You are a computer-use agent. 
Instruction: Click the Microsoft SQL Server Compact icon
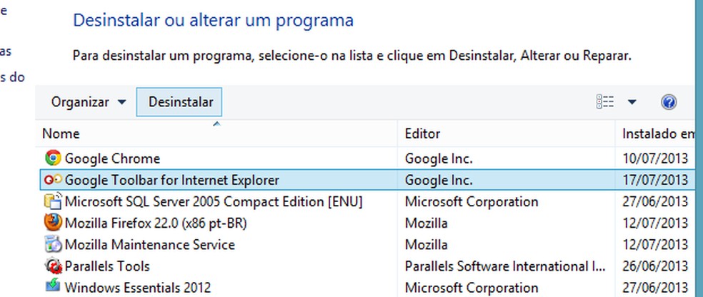point(53,201)
